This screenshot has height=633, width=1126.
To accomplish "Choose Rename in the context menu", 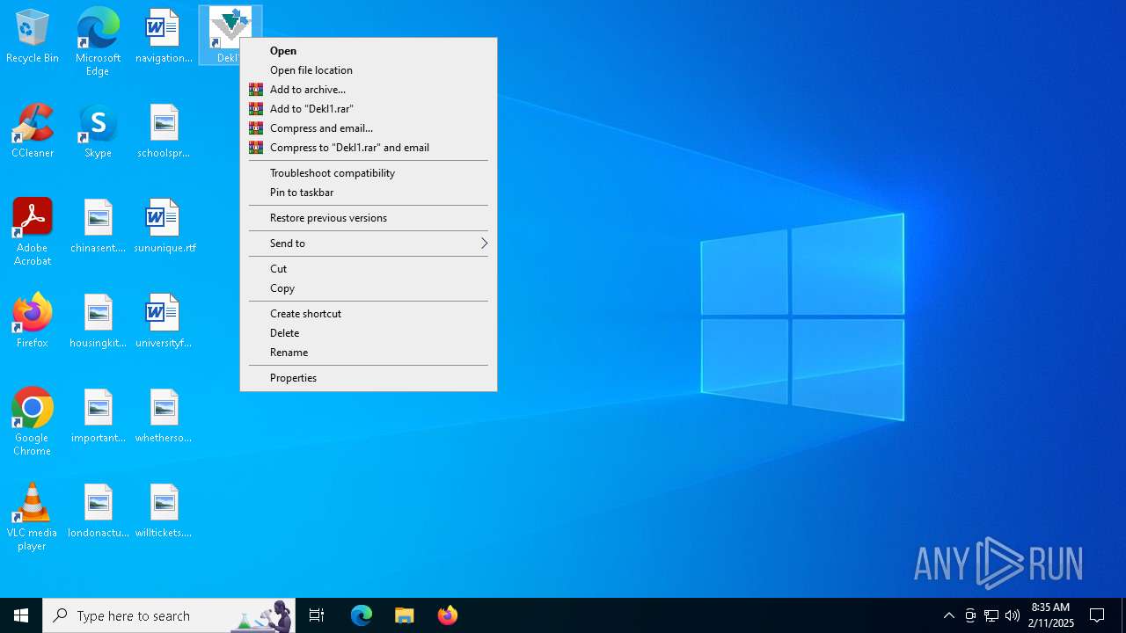I will (368, 353).
